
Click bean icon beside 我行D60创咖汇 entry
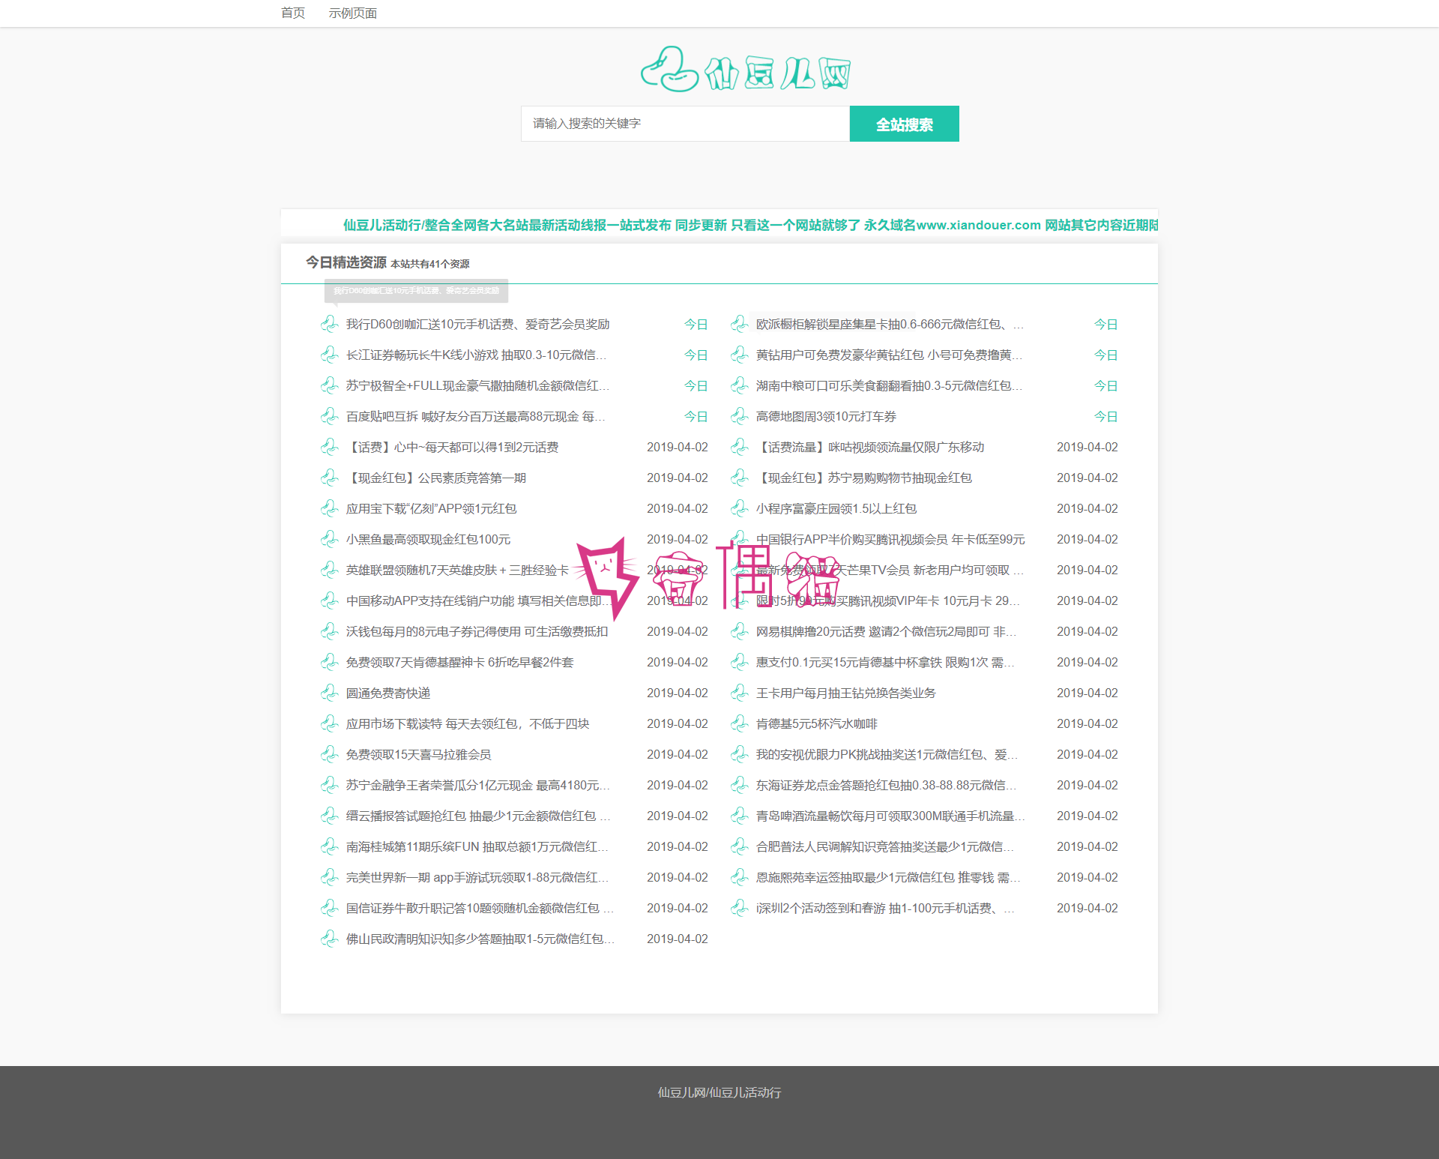click(x=330, y=324)
